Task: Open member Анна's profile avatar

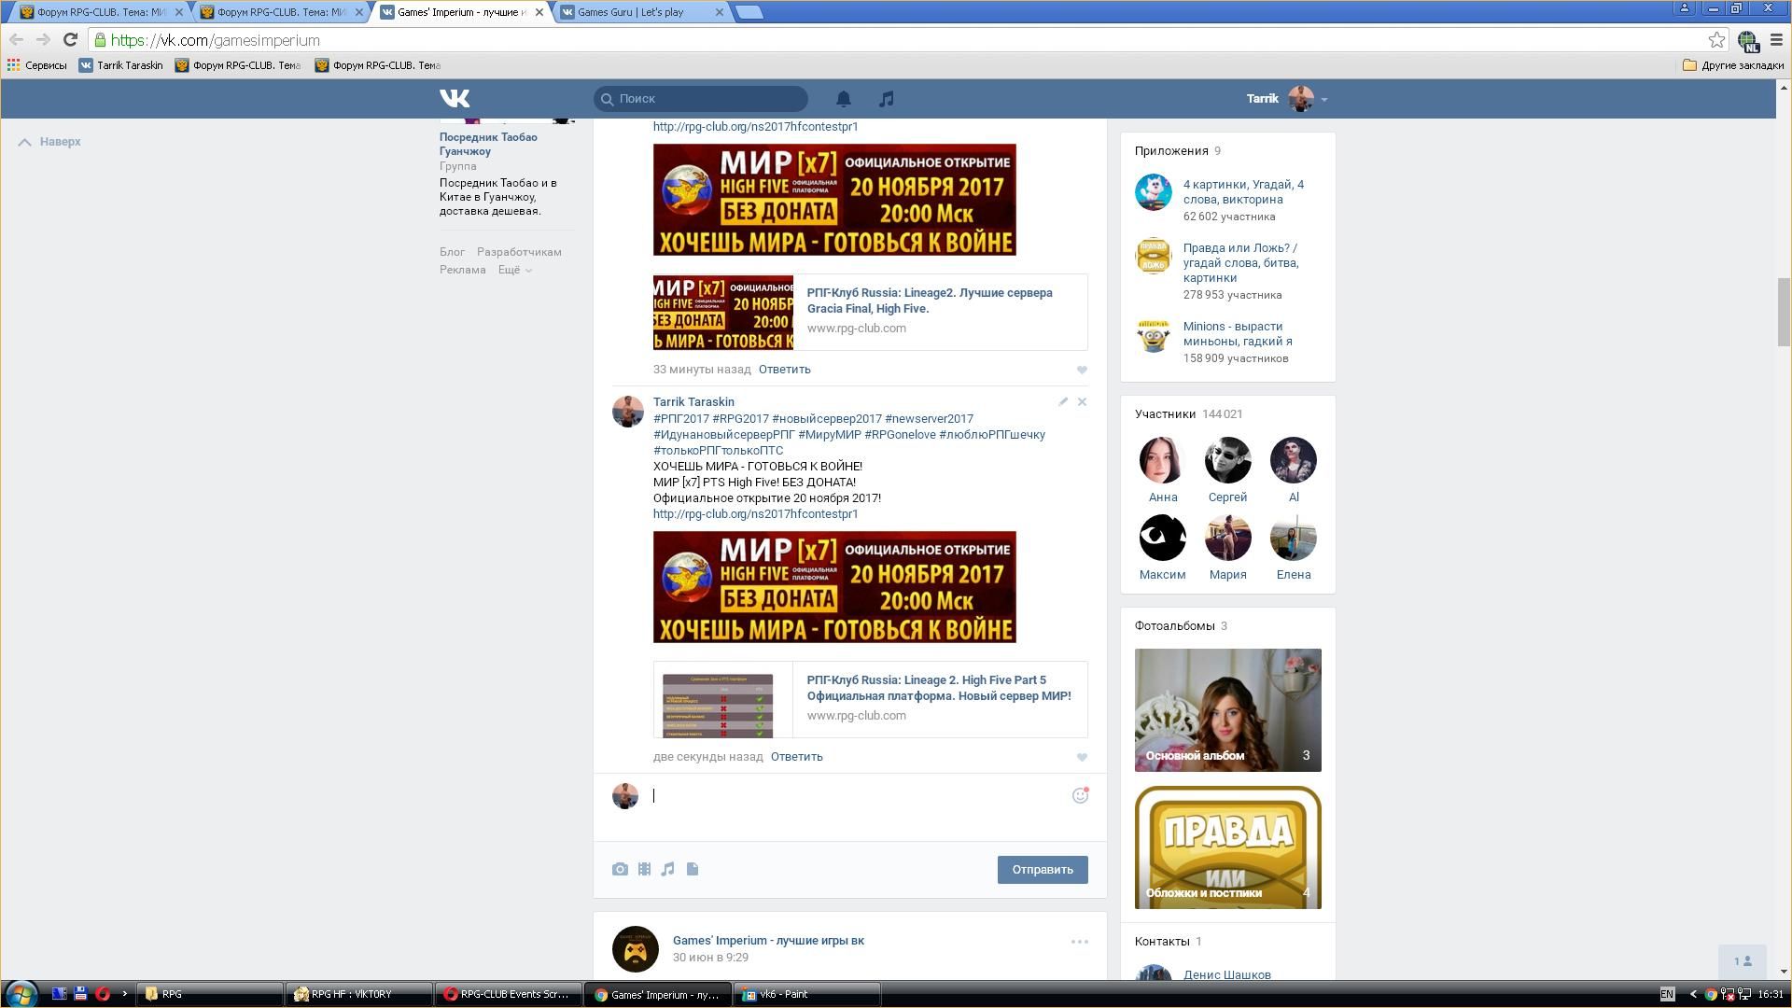Action: click(x=1162, y=460)
